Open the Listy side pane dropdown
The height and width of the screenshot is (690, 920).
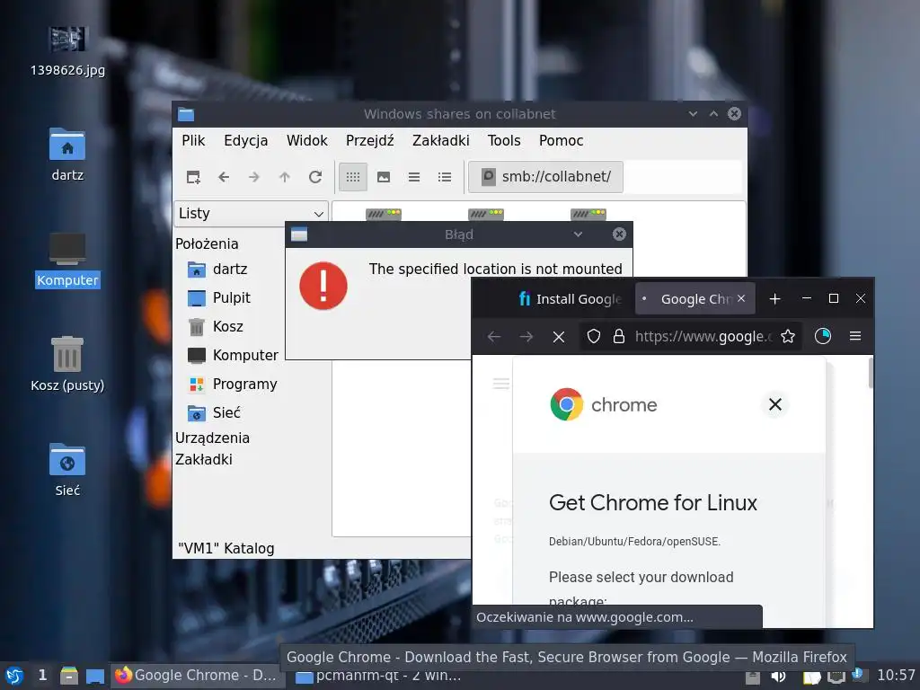pos(251,214)
